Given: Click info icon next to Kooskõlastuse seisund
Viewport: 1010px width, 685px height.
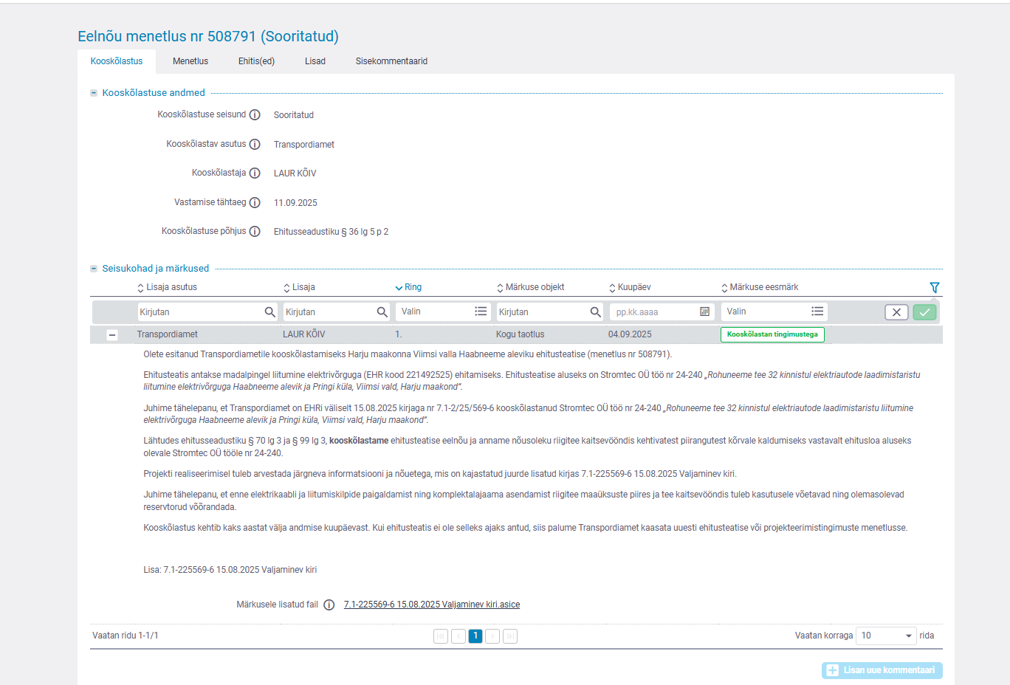Looking at the screenshot, I should (255, 115).
